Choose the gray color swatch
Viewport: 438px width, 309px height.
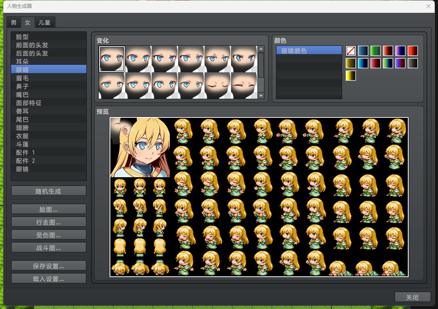(x=412, y=63)
